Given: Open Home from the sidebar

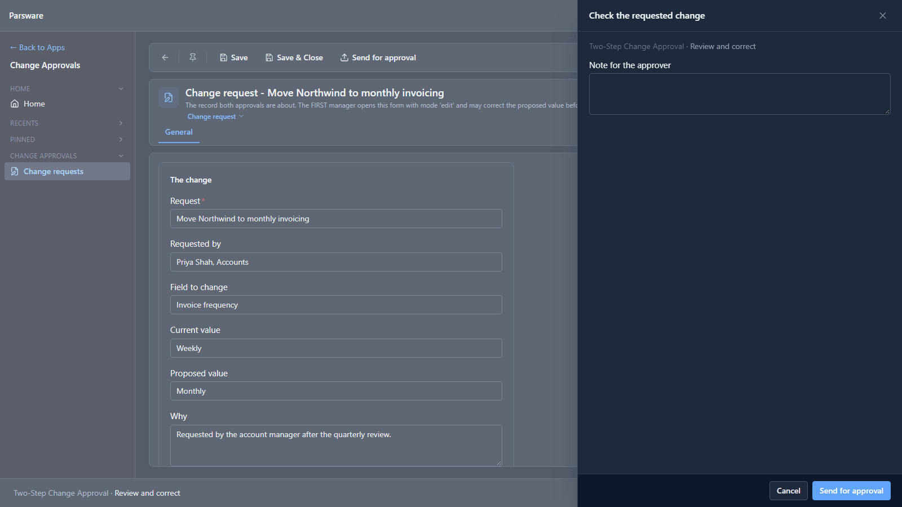Looking at the screenshot, I should tap(67, 104).
